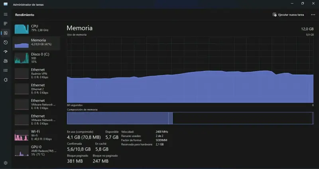Select the CPU performance entry
Screen dimensions: 319x169
36,29
